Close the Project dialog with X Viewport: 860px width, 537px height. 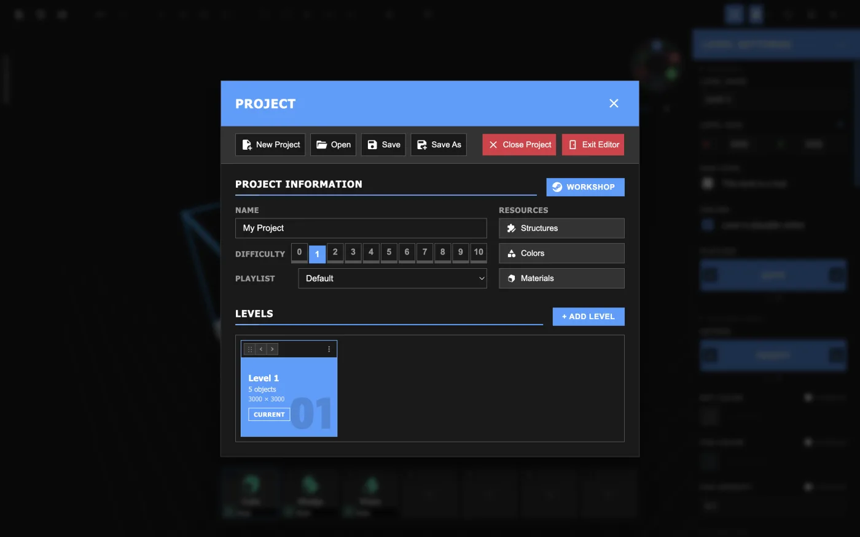pos(614,103)
